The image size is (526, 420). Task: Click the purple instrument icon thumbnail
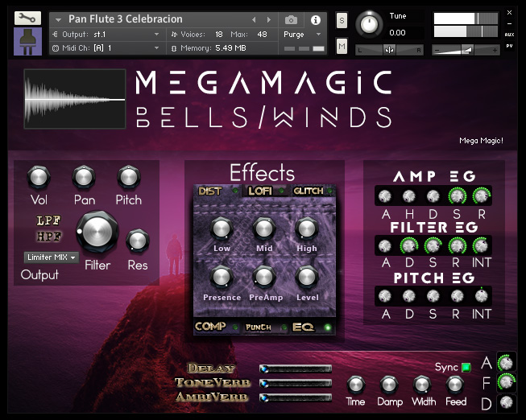pyautogui.click(x=27, y=42)
